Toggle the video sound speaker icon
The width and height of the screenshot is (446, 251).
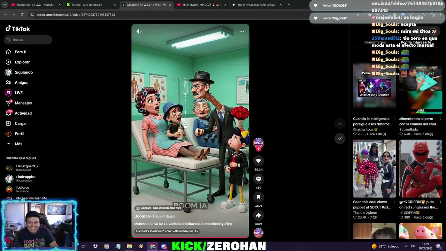point(139,31)
